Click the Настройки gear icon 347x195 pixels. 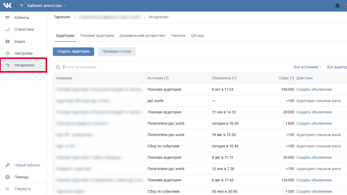pos(7,53)
